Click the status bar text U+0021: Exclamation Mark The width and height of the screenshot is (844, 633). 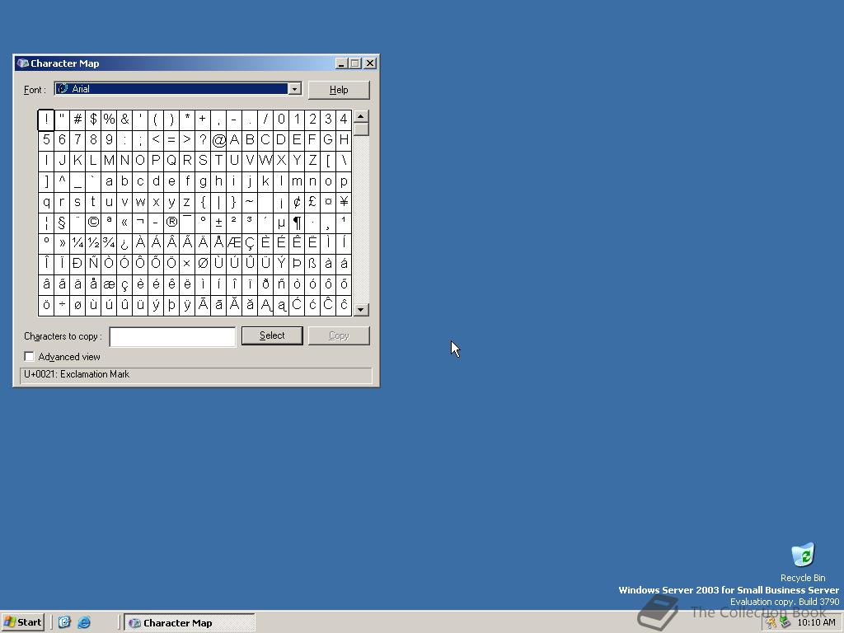coord(77,374)
